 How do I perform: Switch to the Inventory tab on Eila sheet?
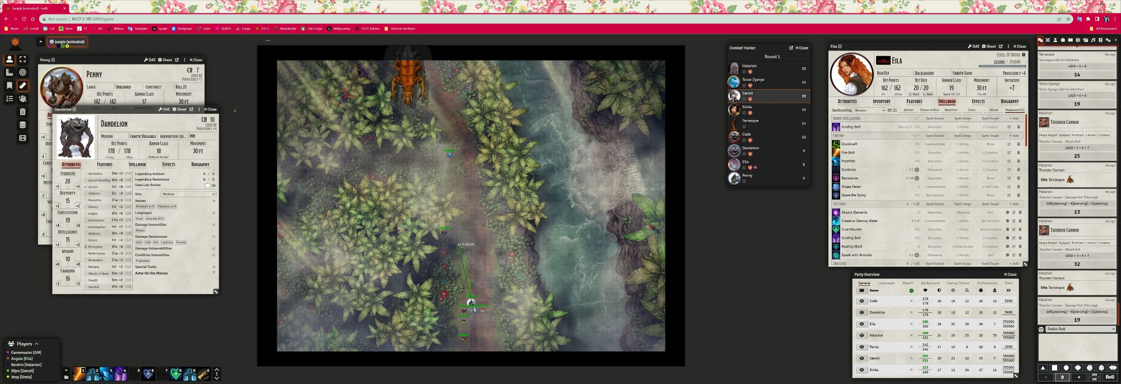point(882,101)
